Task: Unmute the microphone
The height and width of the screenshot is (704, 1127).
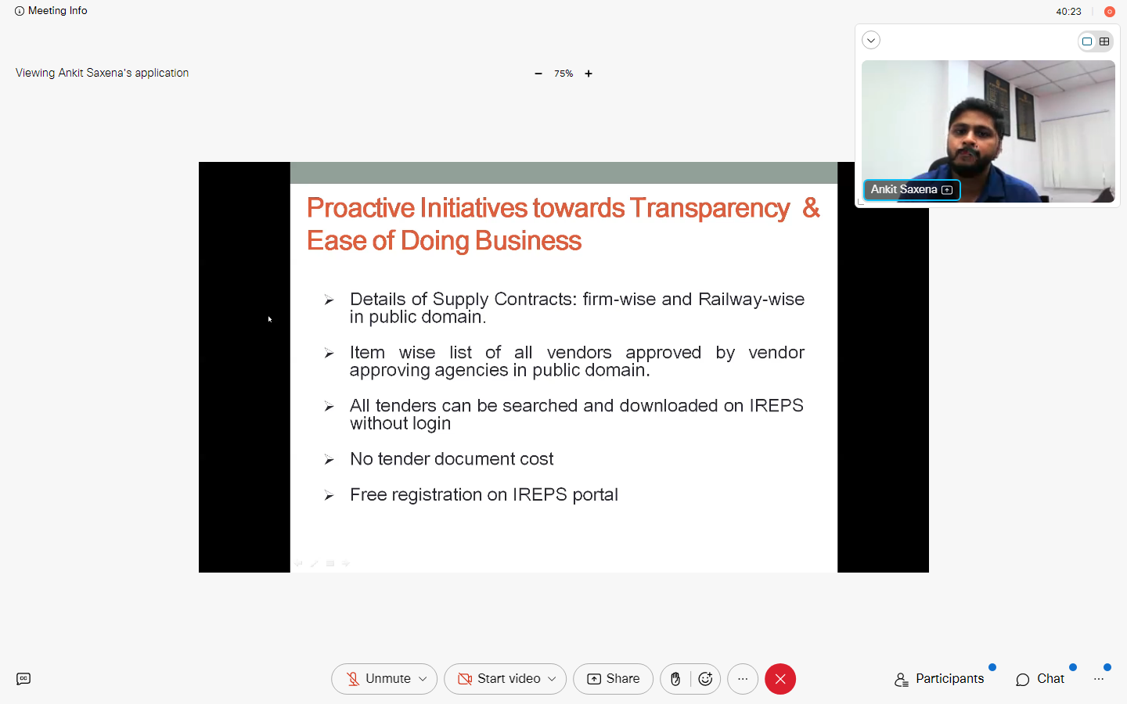Action: [x=380, y=679]
